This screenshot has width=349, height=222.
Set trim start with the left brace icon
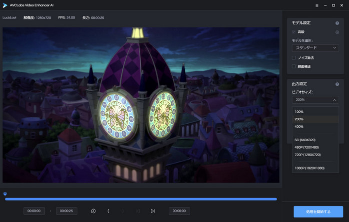click(108, 211)
